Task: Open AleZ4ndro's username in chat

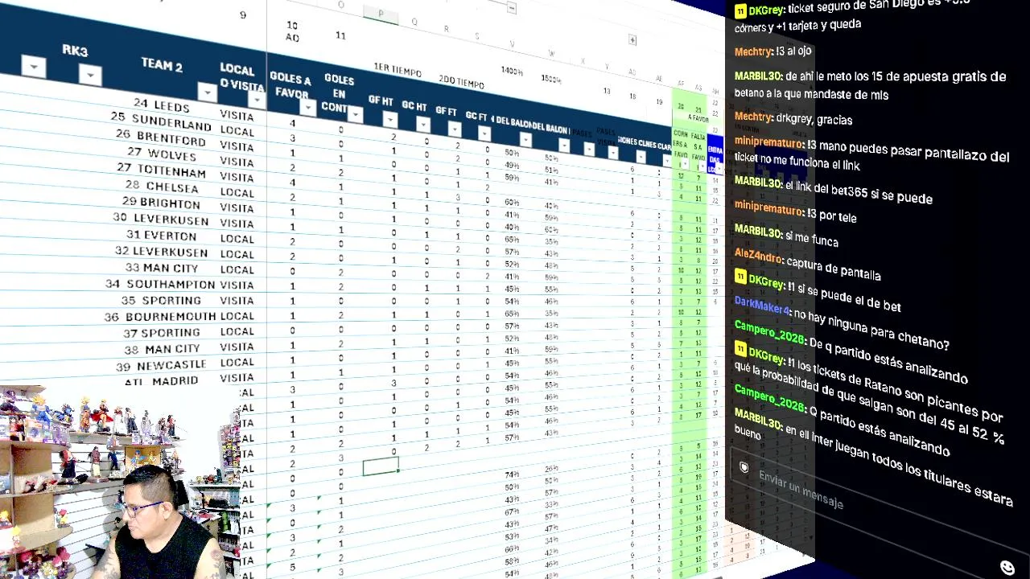Action: click(x=758, y=255)
